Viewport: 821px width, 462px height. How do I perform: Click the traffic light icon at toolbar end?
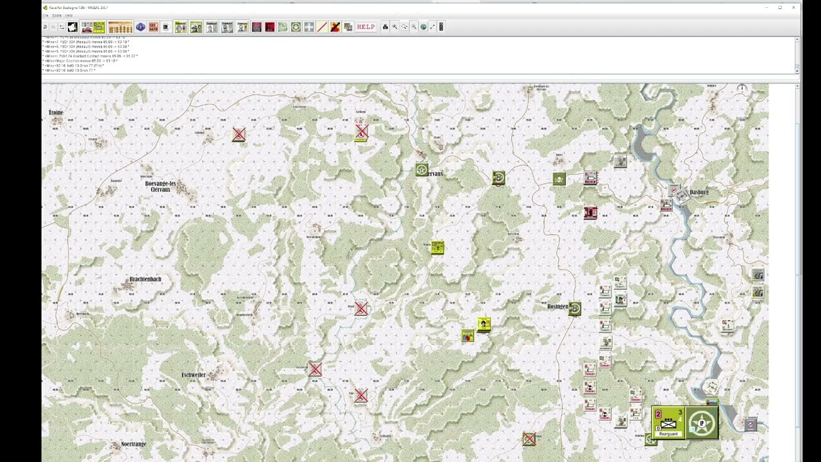[x=441, y=27]
